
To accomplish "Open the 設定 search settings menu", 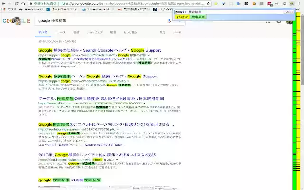I will pos(162,32).
